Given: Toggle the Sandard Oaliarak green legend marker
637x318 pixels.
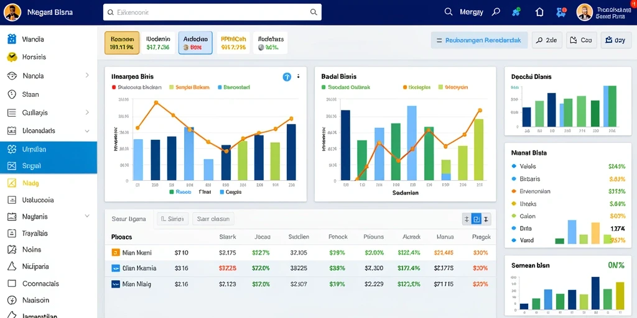Looking at the screenshot, I should [x=323, y=87].
